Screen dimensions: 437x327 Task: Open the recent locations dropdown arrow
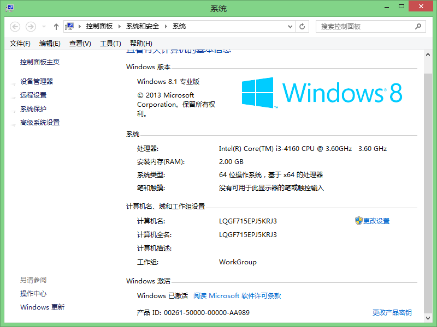(44, 27)
